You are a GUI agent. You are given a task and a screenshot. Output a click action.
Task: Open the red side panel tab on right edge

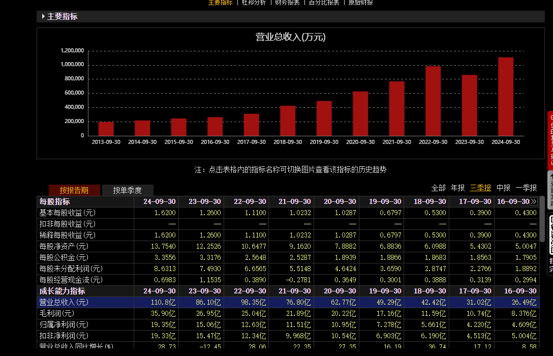click(x=550, y=140)
